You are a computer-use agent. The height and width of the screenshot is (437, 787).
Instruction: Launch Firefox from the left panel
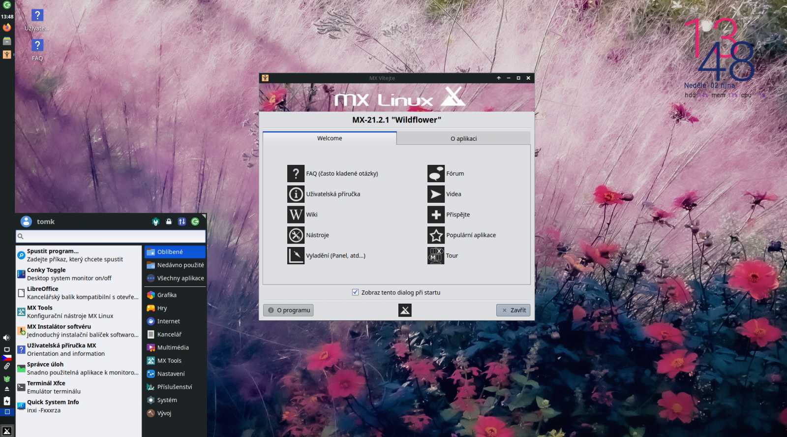[7, 28]
